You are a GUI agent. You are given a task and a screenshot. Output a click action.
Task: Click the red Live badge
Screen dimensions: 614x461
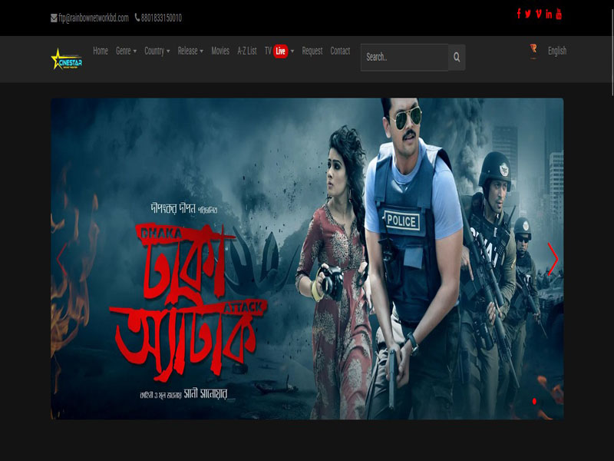point(280,51)
